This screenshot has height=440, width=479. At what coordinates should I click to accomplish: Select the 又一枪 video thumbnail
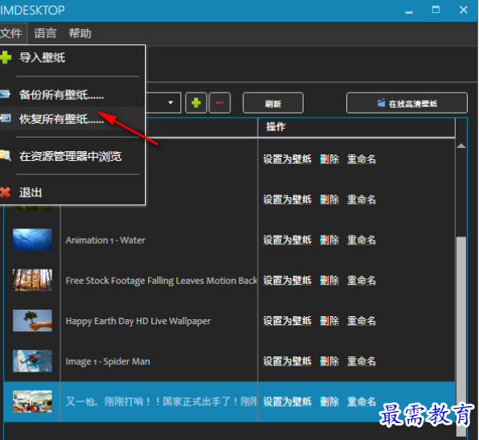click(32, 401)
